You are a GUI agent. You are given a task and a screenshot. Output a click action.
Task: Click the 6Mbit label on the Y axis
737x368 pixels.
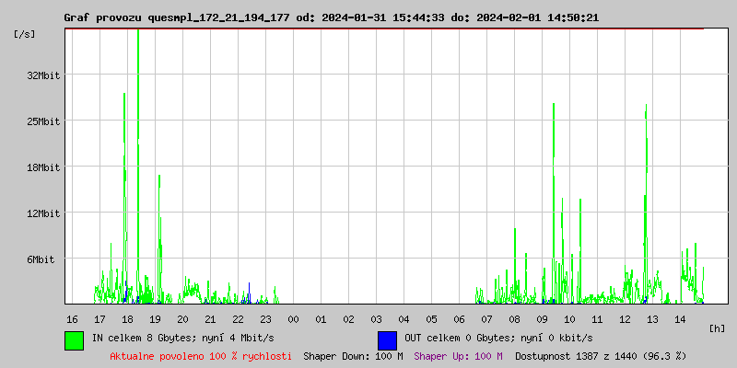point(41,259)
